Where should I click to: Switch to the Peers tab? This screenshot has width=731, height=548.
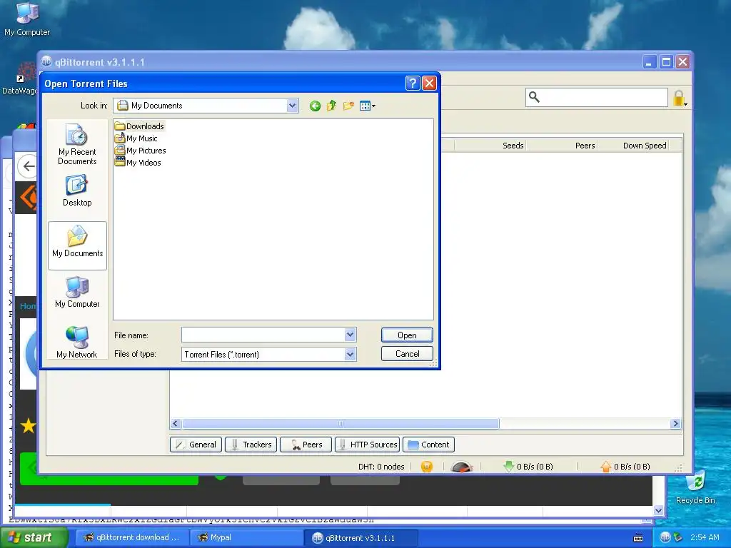[x=306, y=445]
